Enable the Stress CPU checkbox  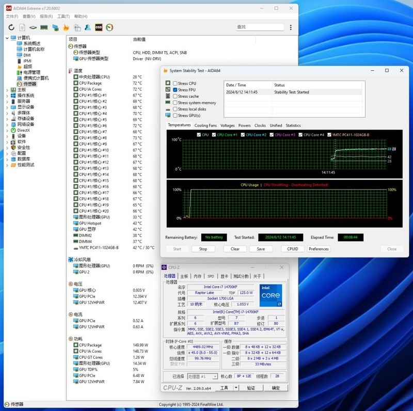tap(176, 83)
